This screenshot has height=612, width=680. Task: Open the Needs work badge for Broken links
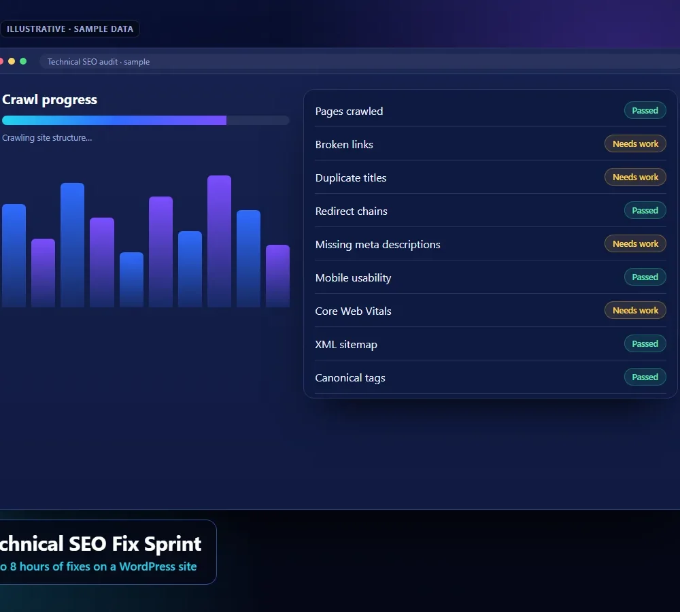(635, 144)
